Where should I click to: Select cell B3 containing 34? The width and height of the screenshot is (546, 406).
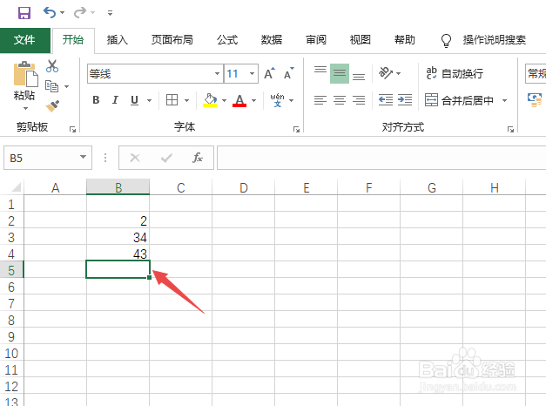[x=118, y=238]
